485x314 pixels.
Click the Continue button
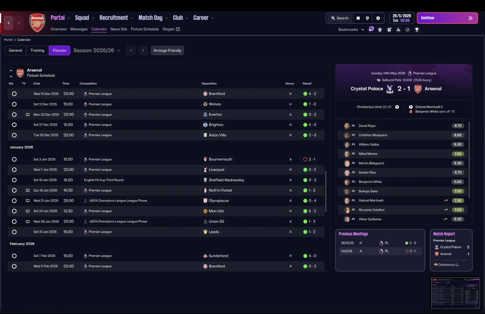[x=447, y=18]
